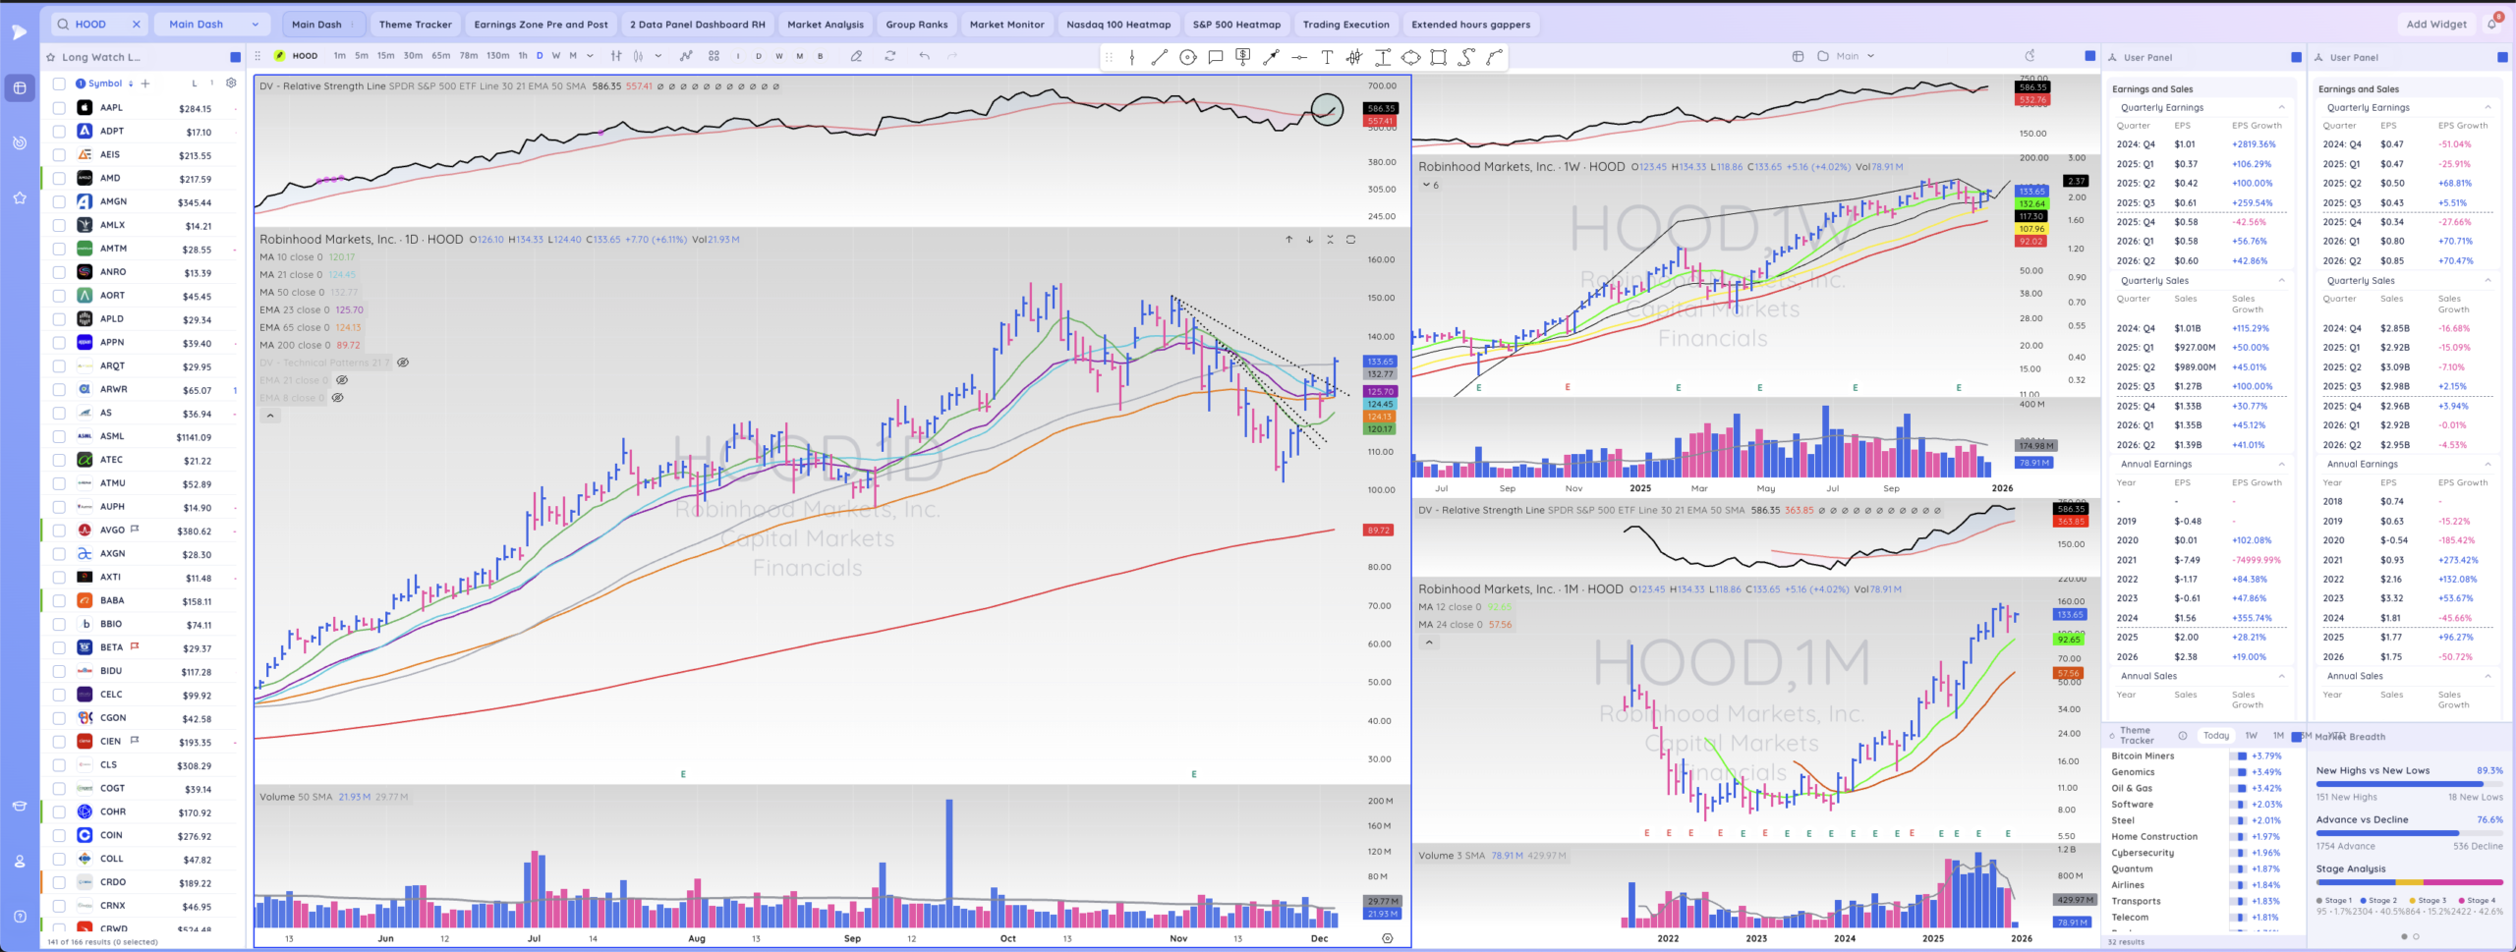Select the callout comment drawing tool
Screen dimensions: 2516x952
click(1216, 57)
